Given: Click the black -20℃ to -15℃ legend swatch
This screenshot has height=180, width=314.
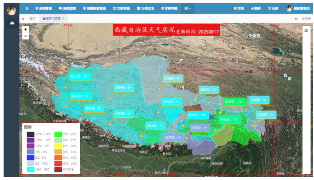Looking at the screenshot, I should point(31,134).
